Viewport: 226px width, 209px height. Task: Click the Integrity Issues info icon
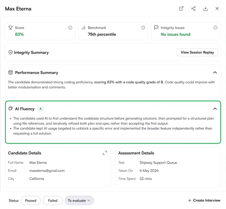point(215,28)
